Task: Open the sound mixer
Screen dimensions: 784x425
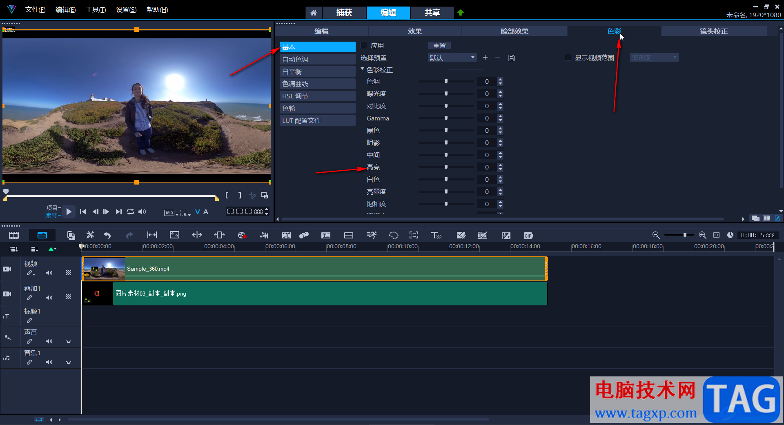Action: point(264,235)
